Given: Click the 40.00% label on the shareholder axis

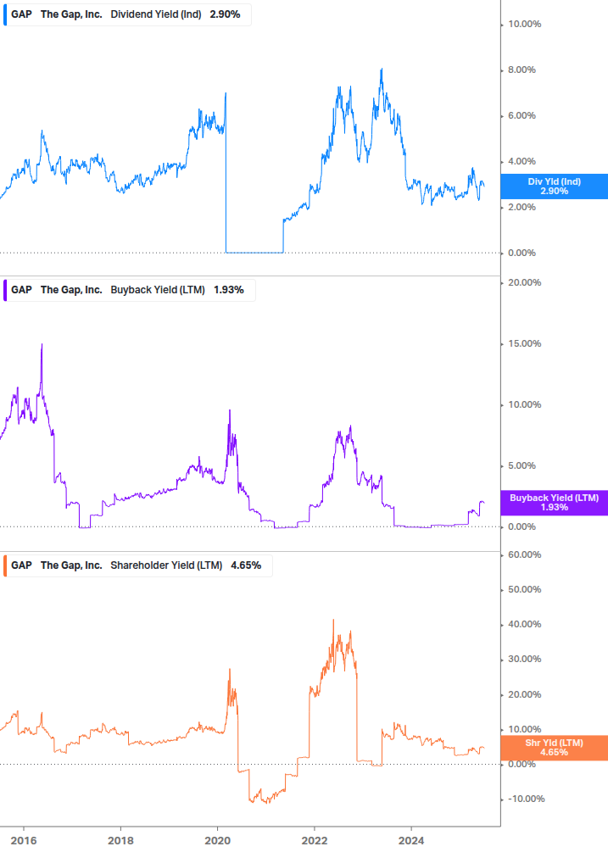Looking at the screenshot, I should [524, 624].
